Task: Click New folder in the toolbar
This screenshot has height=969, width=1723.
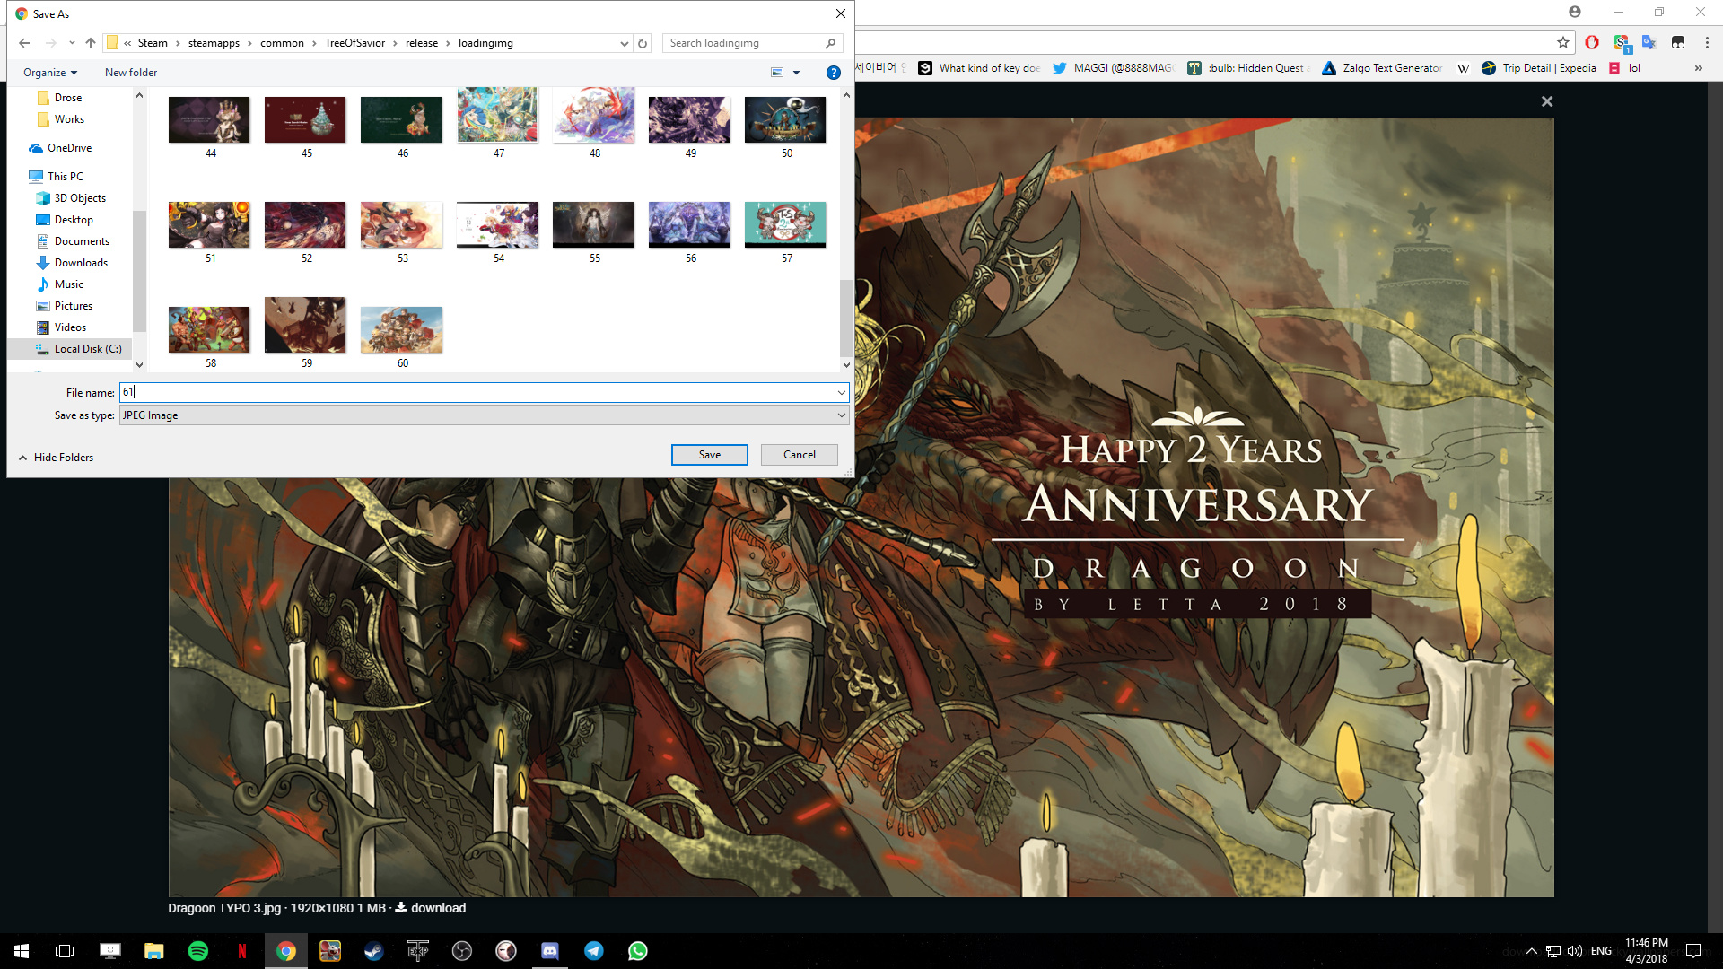Action: 131,73
